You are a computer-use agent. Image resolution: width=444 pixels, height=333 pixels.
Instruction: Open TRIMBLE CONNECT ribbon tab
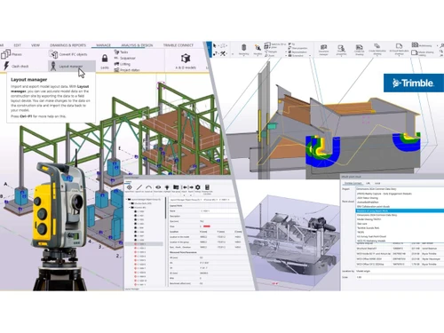pos(178,45)
